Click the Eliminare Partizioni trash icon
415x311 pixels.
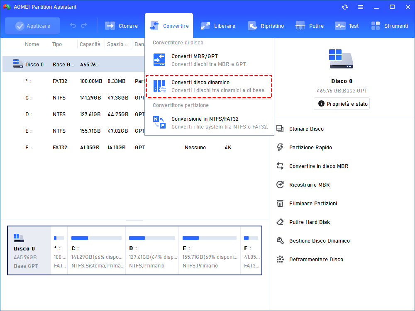[280, 203]
